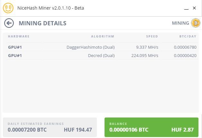Click the back arrow icon
The image size is (202, 138).
tap(9, 23)
